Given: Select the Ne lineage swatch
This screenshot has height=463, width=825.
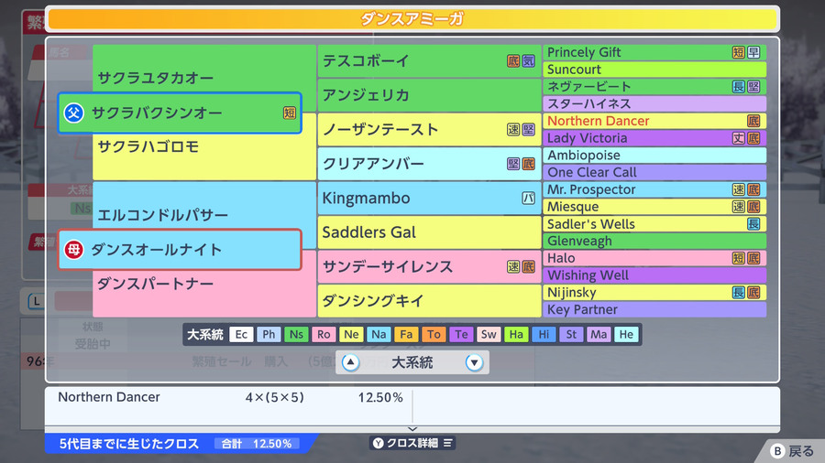Looking at the screenshot, I should click(x=351, y=334).
